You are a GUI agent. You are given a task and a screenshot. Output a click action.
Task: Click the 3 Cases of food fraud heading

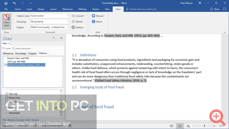pos(93,107)
